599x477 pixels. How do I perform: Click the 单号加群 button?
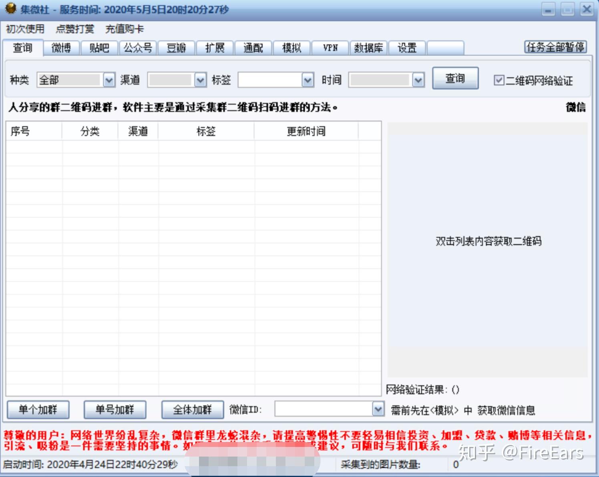click(115, 410)
